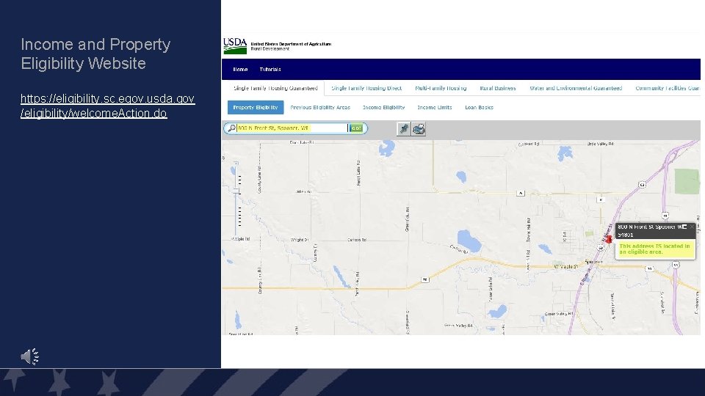Open Income Eligibility link

(383, 108)
